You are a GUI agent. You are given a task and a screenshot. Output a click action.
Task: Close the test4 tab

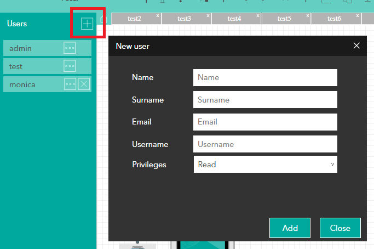[x=258, y=16]
